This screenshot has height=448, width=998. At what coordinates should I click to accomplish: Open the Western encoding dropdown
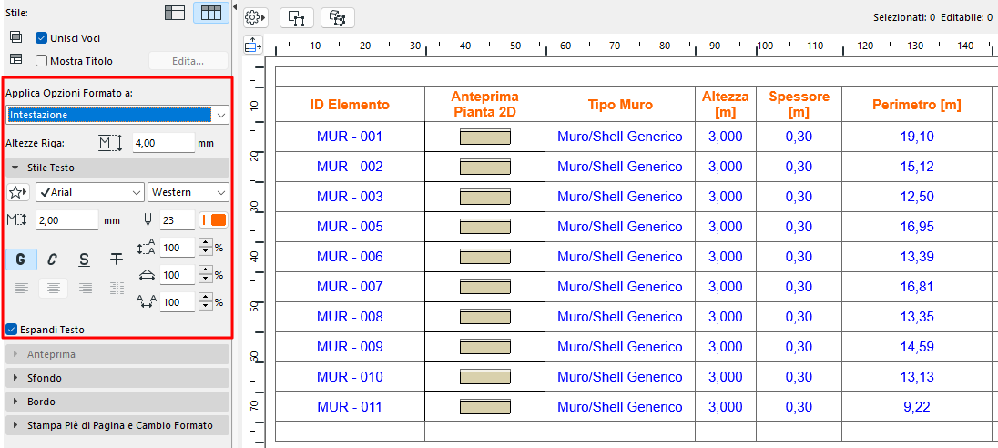(x=188, y=192)
